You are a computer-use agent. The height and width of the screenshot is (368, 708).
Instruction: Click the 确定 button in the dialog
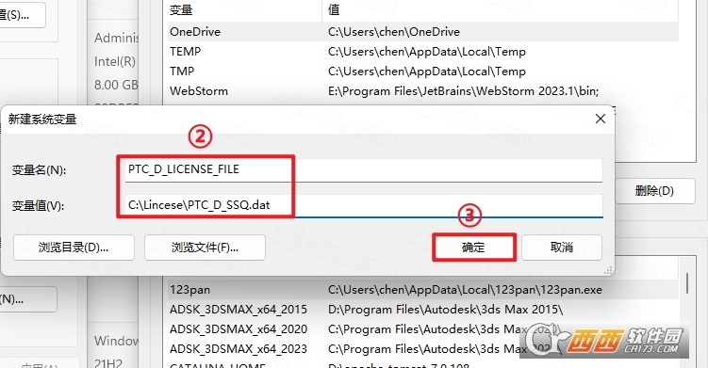473,248
